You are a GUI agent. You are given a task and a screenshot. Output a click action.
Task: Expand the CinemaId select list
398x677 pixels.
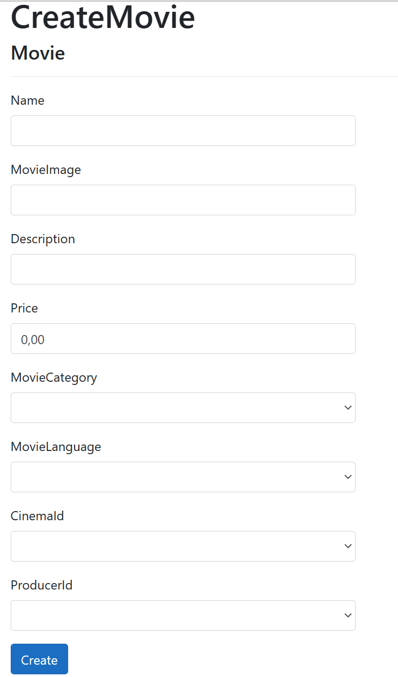tap(183, 546)
